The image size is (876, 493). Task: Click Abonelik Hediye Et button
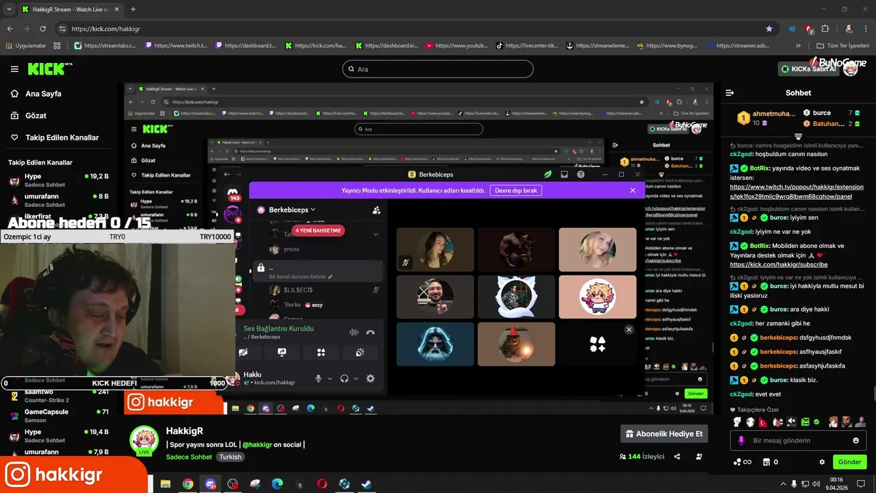(x=665, y=434)
